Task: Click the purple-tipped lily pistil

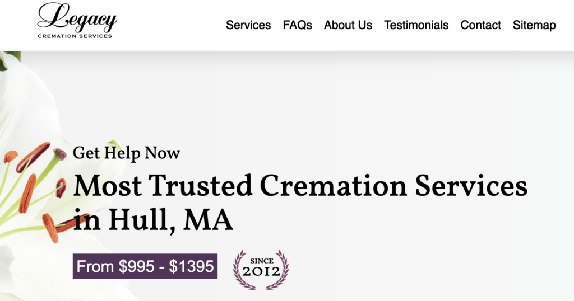Action: pos(59,154)
